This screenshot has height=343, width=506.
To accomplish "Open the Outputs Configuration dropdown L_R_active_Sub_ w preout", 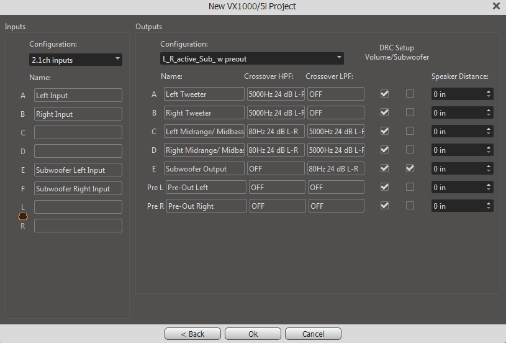I will 251,58.
